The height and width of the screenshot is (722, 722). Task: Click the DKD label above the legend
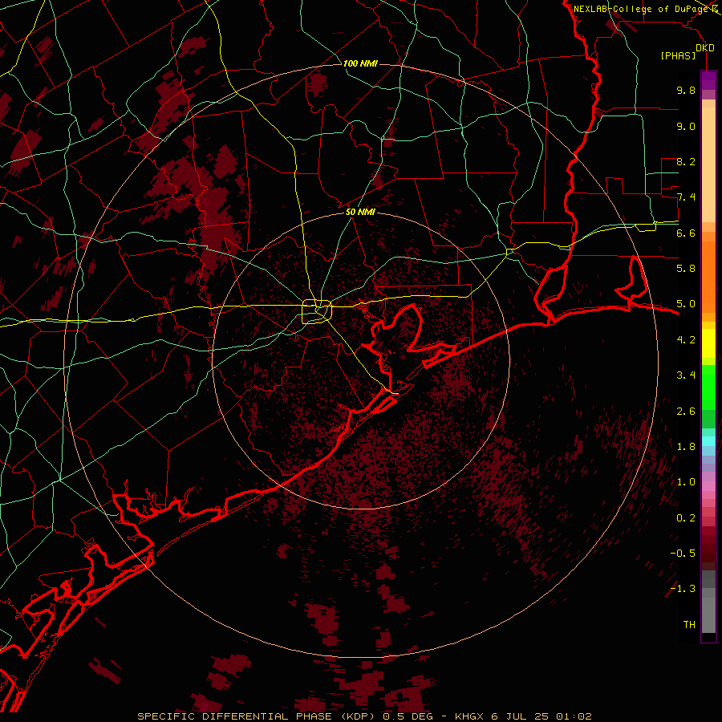coord(705,48)
